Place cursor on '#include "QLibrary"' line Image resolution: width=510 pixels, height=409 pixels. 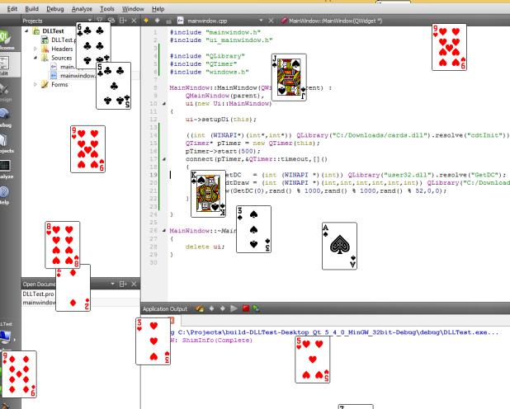pos(207,56)
